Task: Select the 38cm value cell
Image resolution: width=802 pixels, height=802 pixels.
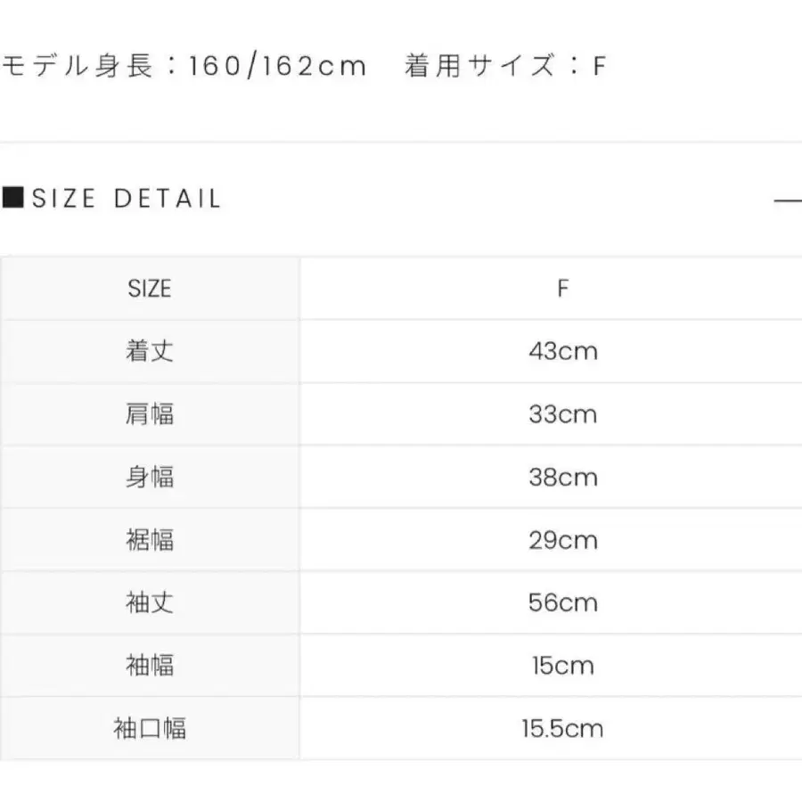Action: [x=562, y=477]
